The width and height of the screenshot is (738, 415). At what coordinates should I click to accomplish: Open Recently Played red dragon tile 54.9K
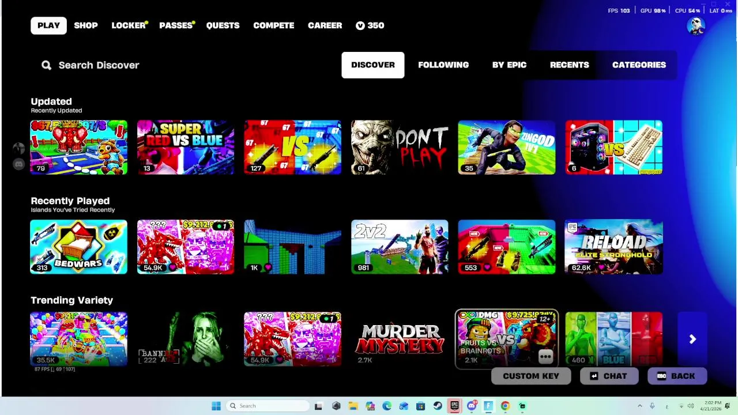(186, 247)
